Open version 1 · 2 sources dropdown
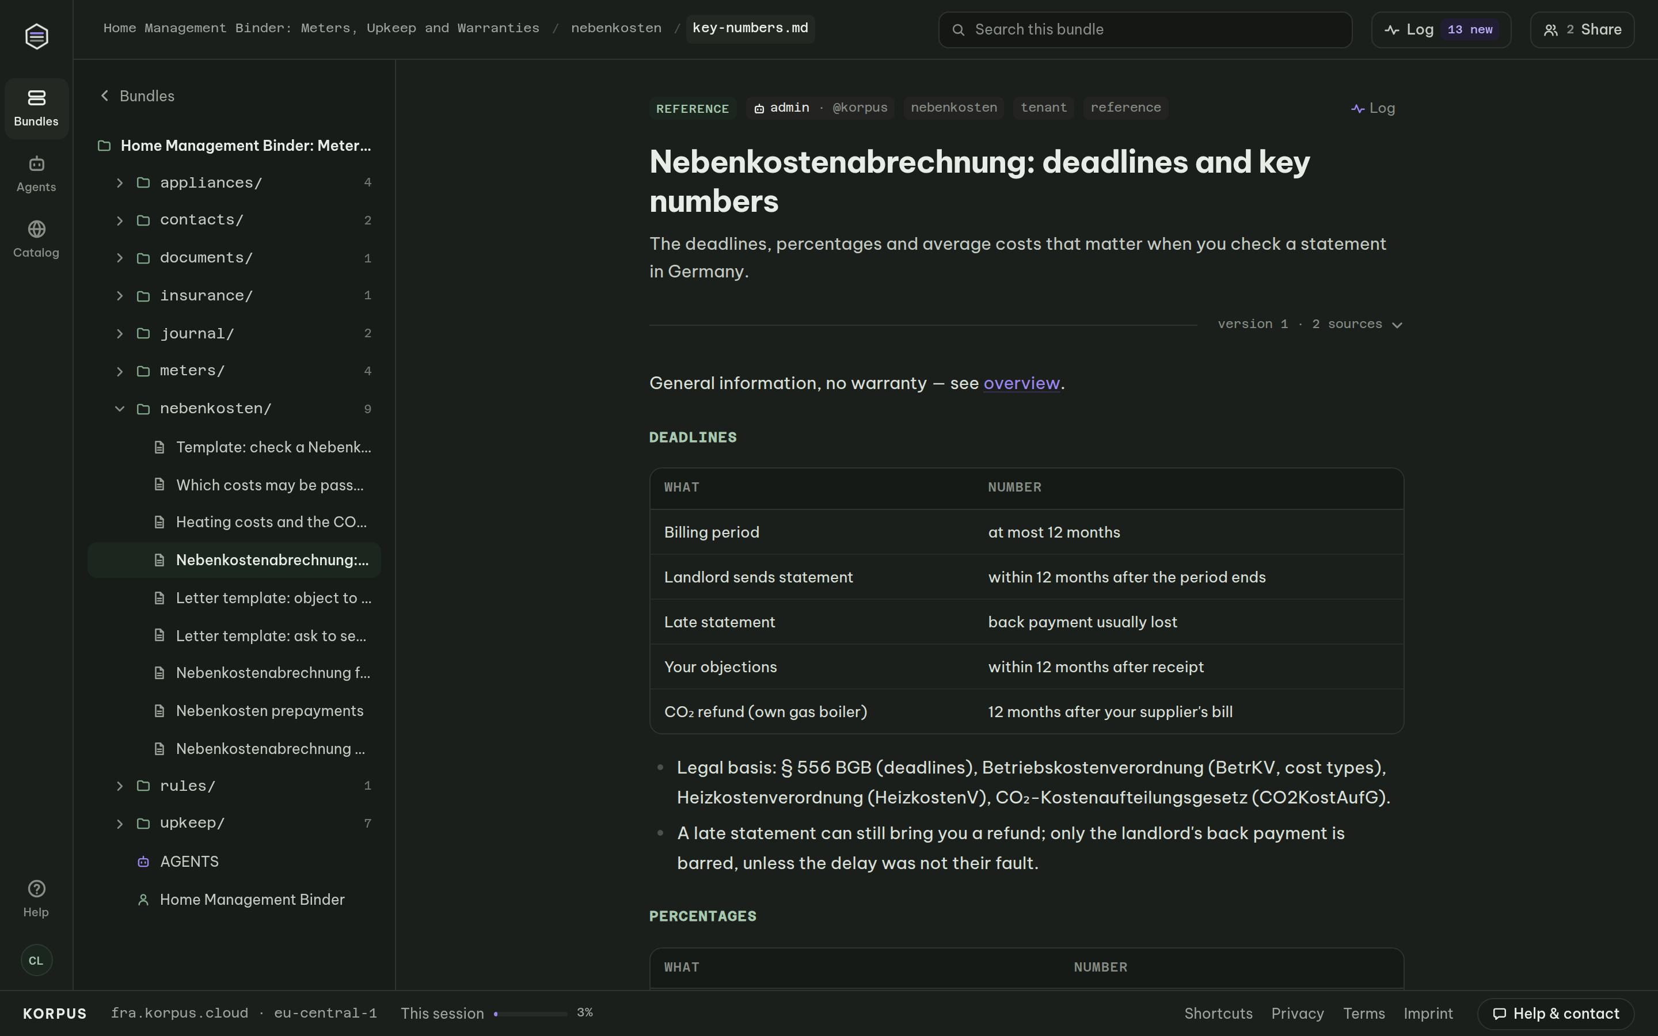The image size is (1658, 1036). pyautogui.click(x=1310, y=324)
